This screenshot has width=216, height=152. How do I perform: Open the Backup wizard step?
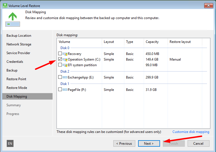12,70
